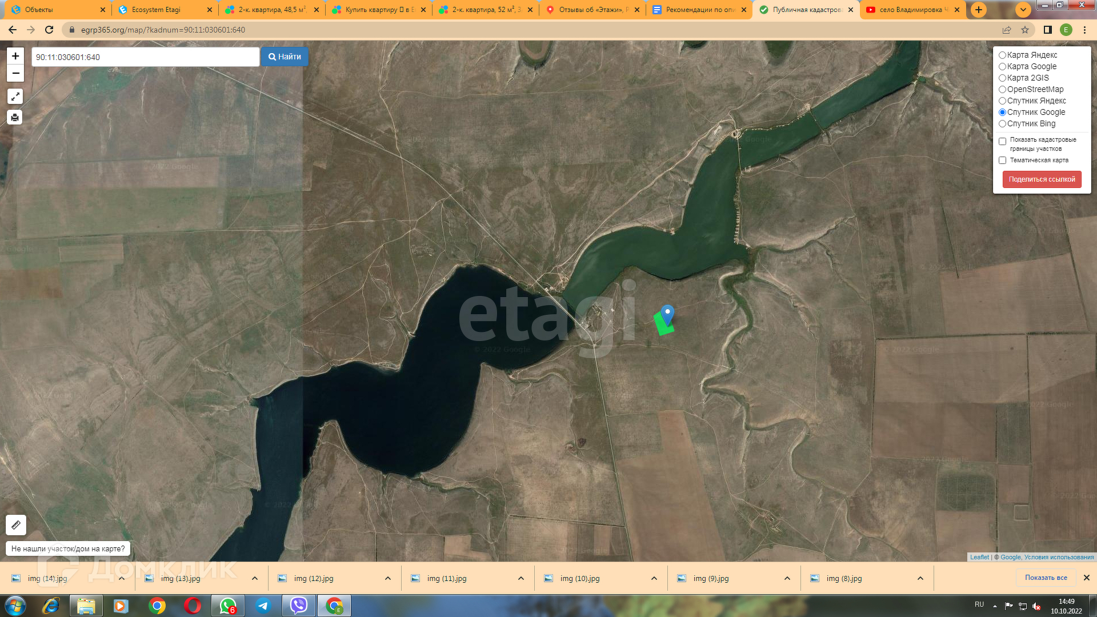Click the Поделиться ссылкой button
The height and width of the screenshot is (617, 1097).
[1042, 179]
